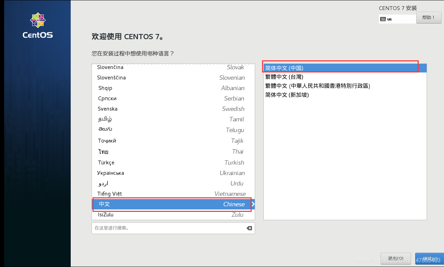Screen dimensions: 444x267
Task: Select Slovenčina Slovak language
Action: coord(173,67)
